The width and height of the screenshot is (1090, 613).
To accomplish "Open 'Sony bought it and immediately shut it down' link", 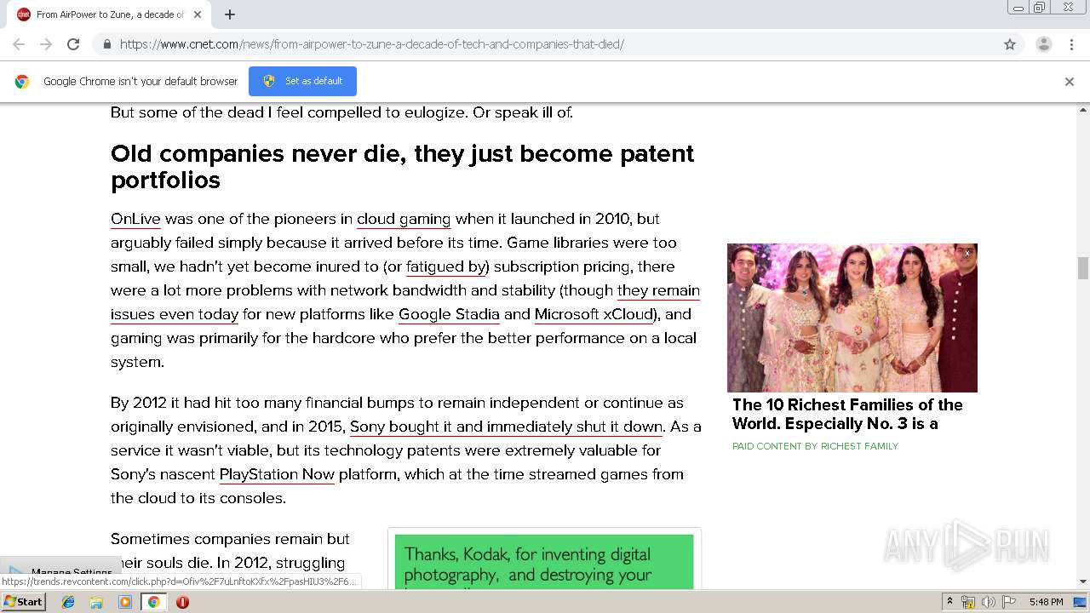I will tap(506, 427).
